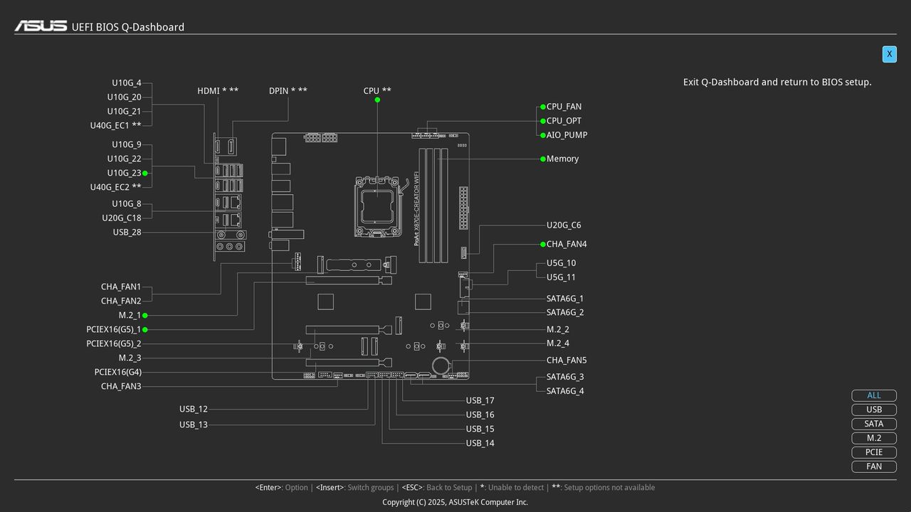Select the M.2_1 slot indicator

pos(144,315)
